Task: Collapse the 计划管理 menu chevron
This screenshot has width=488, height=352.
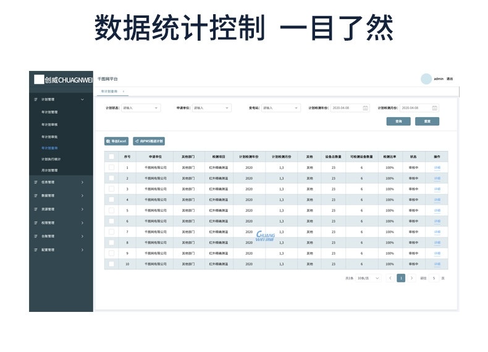Action: point(83,99)
